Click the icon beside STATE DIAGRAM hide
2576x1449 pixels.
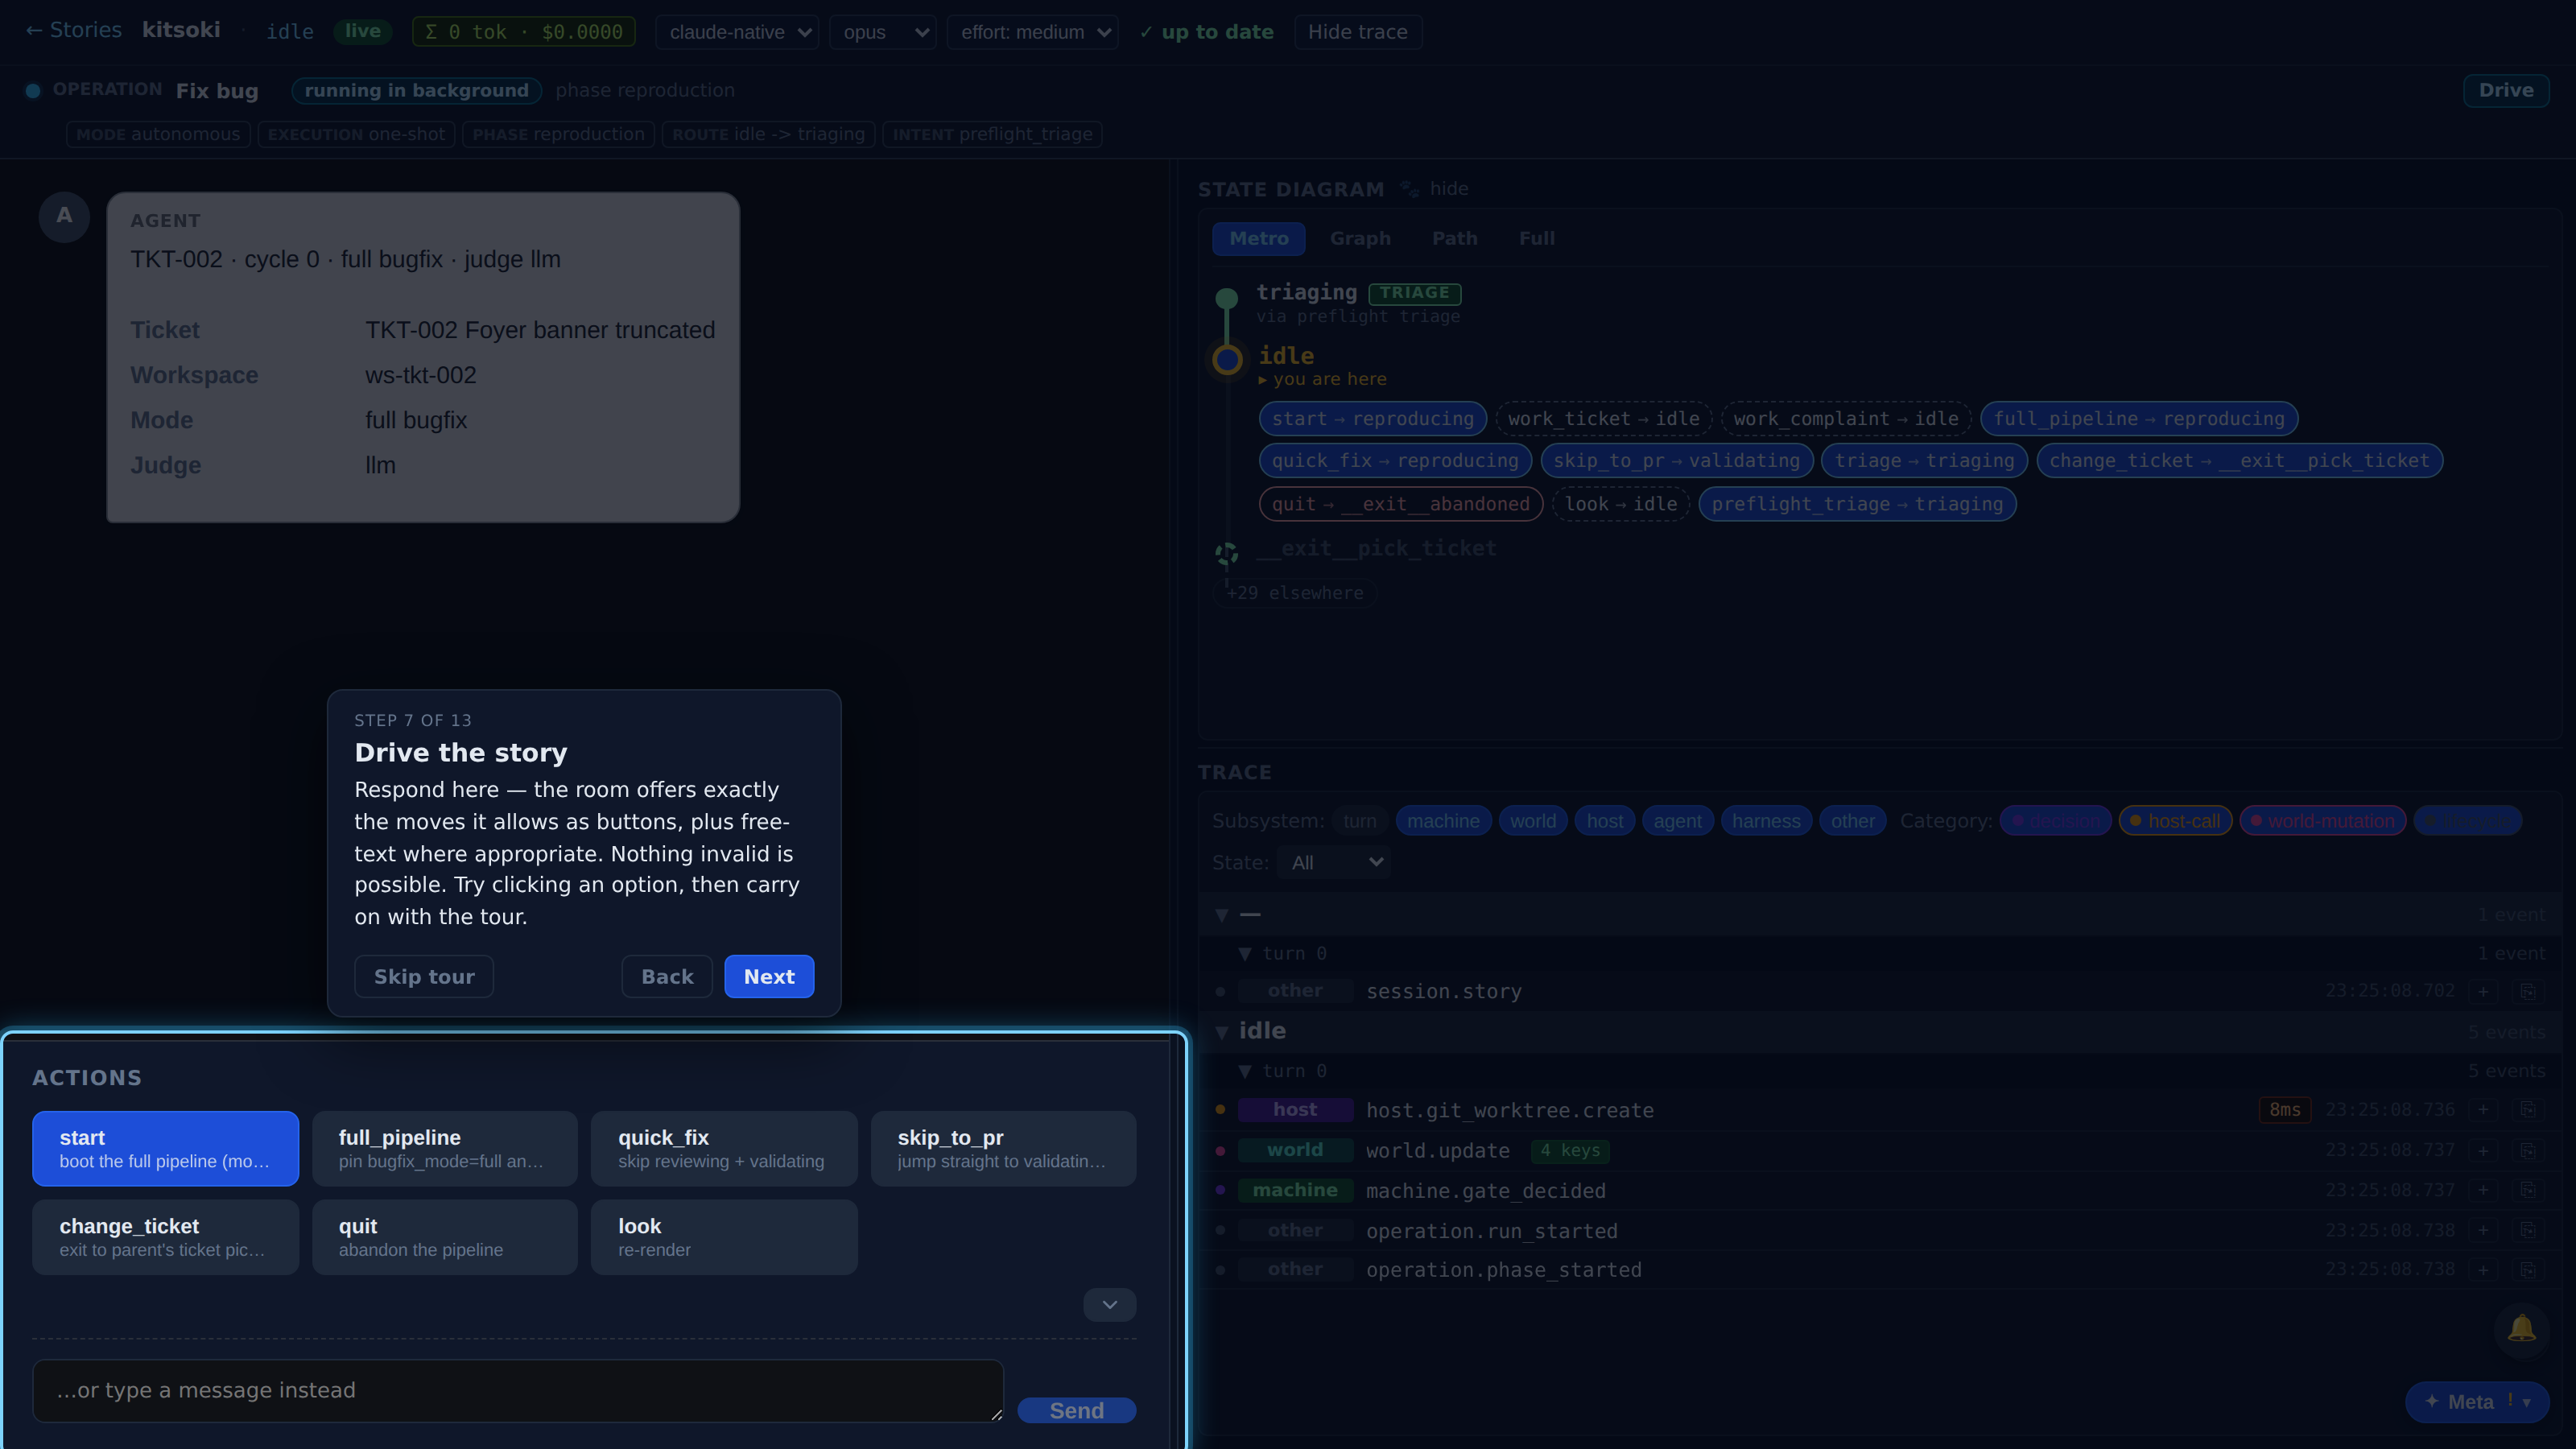pyautogui.click(x=1409, y=189)
